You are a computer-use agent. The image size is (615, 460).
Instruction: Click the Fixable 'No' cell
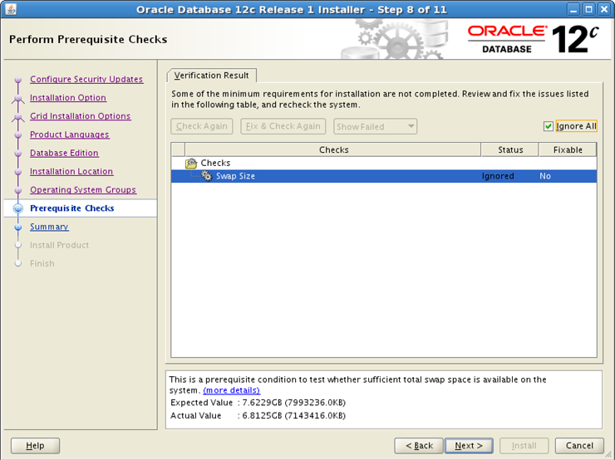click(x=545, y=176)
